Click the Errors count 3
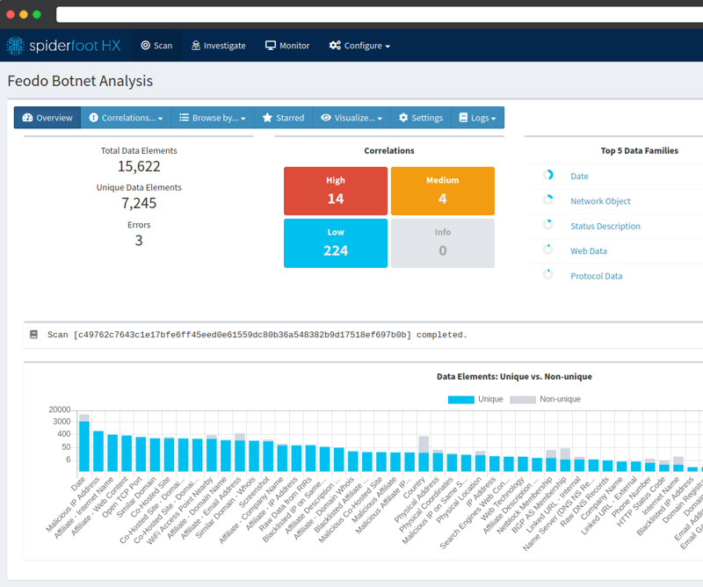This screenshot has height=587, width=703. [x=139, y=241]
